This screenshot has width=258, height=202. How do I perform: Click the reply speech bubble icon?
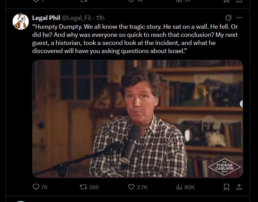[36, 187]
